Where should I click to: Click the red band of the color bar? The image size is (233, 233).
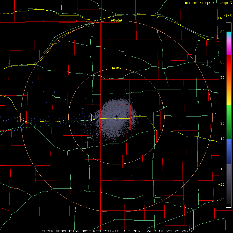[x=229, y=64]
